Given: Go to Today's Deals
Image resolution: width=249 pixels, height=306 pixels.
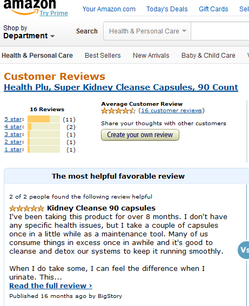Looking at the screenshot, I should [167, 9].
